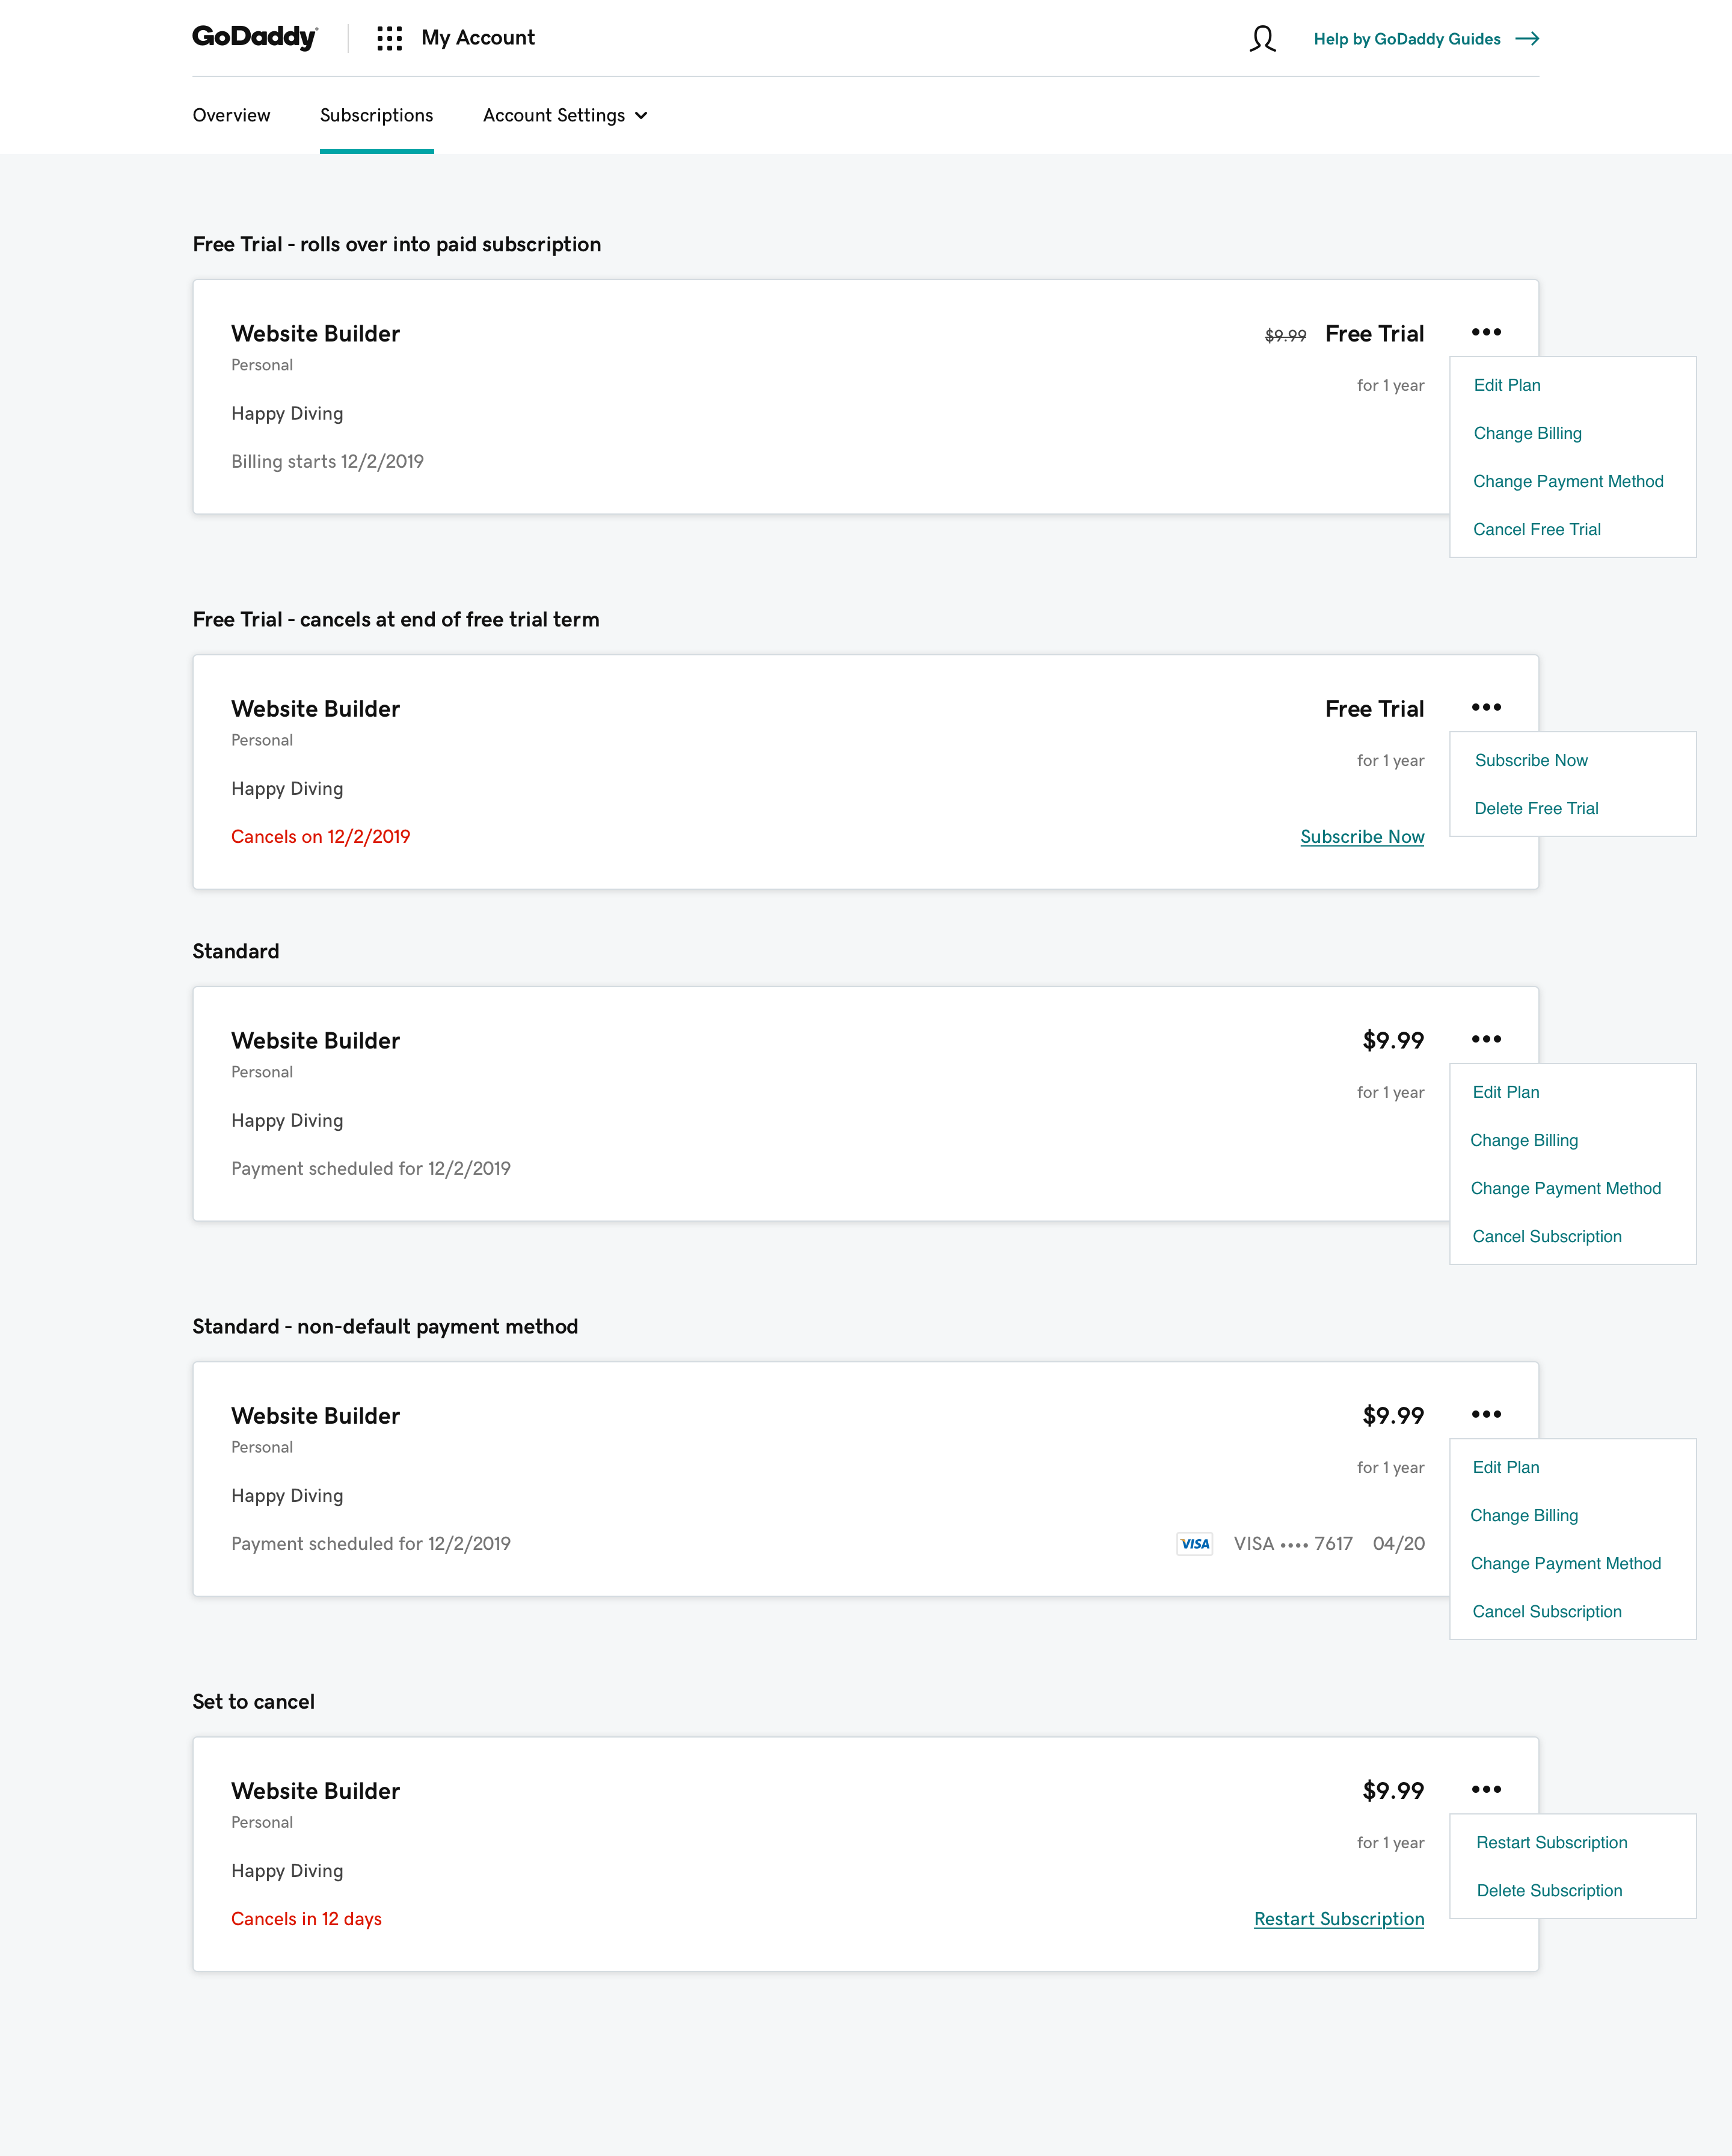Open three-dot menu for rollover Free Trial
The image size is (1732, 2156).
(1486, 332)
